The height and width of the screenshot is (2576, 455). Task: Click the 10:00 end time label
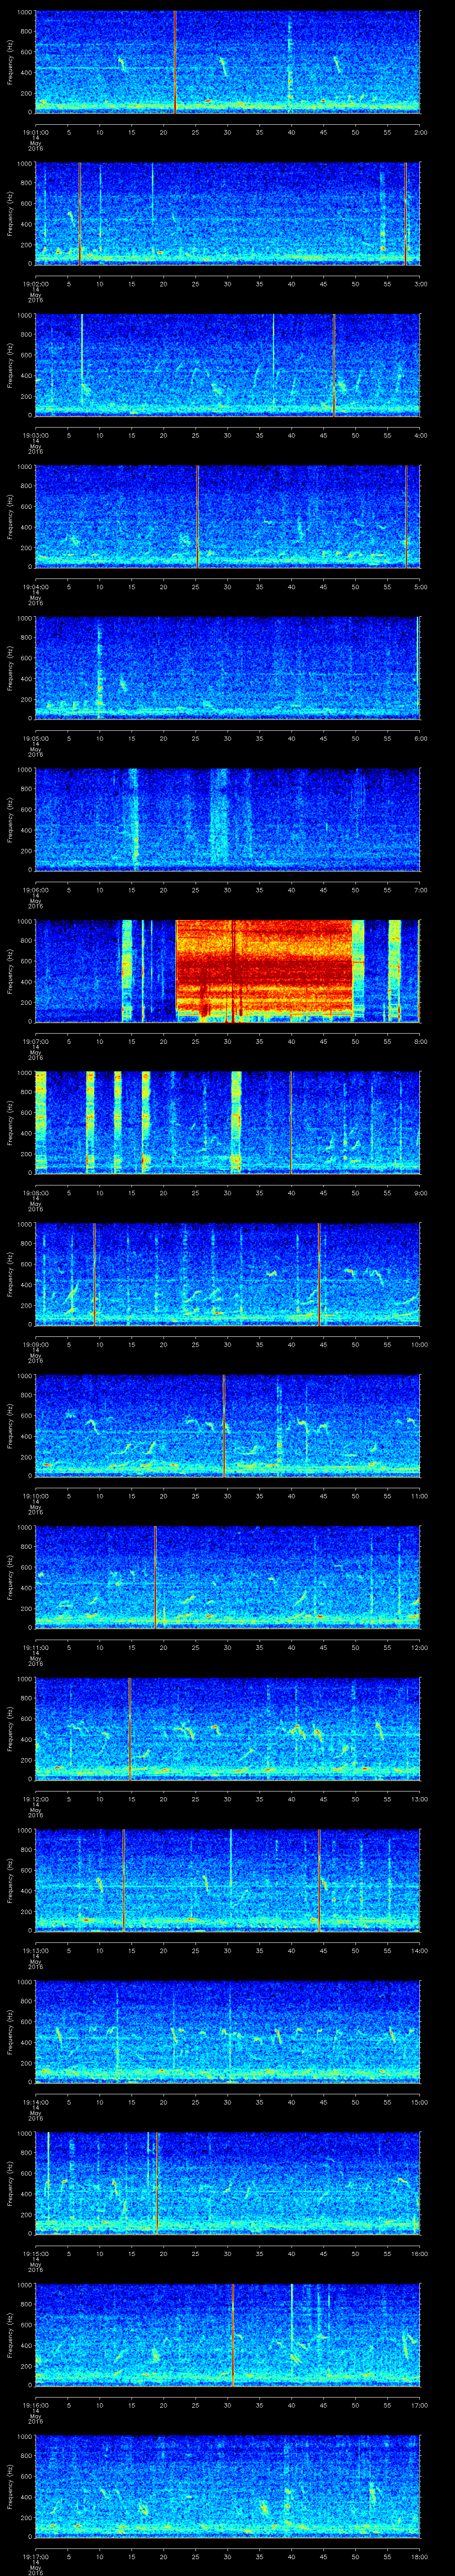click(x=419, y=1344)
